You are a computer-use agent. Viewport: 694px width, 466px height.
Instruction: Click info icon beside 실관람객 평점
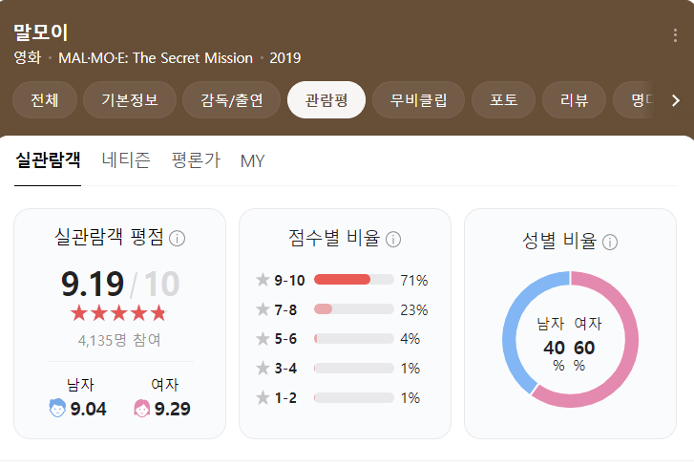177,238
